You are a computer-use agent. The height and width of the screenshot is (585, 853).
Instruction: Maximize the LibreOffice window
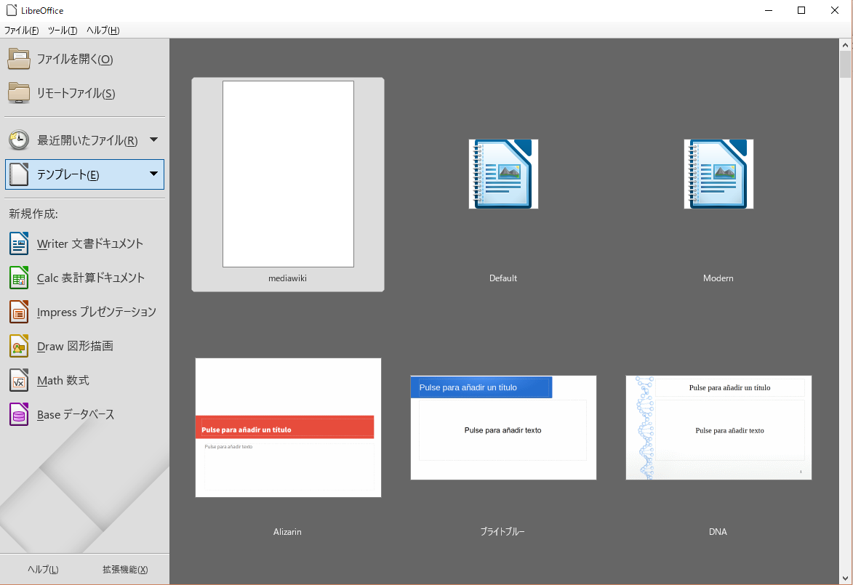(x=801, y=10)
